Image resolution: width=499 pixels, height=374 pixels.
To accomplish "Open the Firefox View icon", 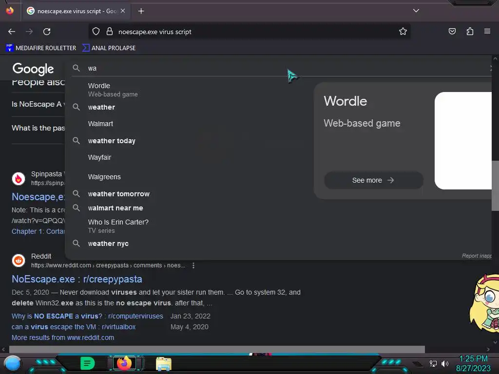I will pyautogui.click(x=10, y=11).
